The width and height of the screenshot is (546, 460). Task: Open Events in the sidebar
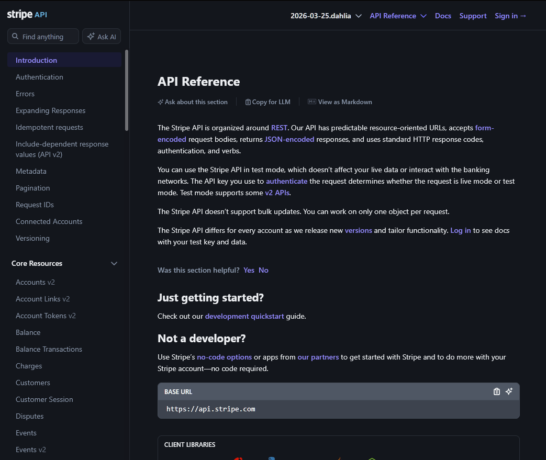(x=26, y=432)
